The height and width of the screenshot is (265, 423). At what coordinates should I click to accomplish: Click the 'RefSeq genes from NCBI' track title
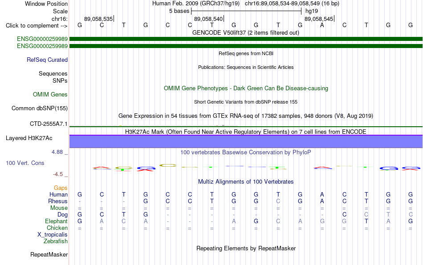(x=246, y=54)
